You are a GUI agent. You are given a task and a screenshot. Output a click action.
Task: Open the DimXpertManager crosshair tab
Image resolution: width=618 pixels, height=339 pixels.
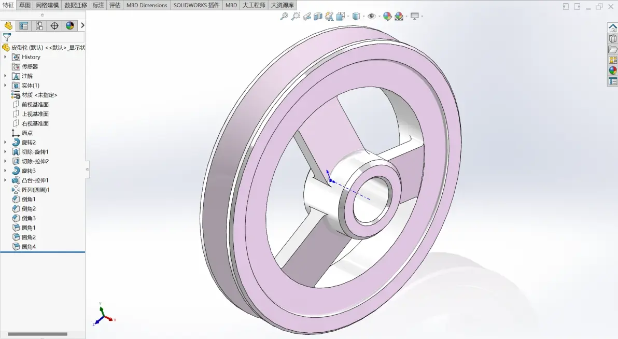54,25
